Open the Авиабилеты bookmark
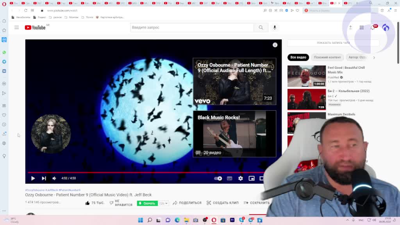Image resolution: width=400 pixels, height=225 pixels. pyautogui.click(x=21, y=17)
